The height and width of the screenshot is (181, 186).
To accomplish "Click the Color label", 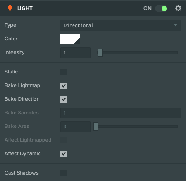I will click(11, 39).
